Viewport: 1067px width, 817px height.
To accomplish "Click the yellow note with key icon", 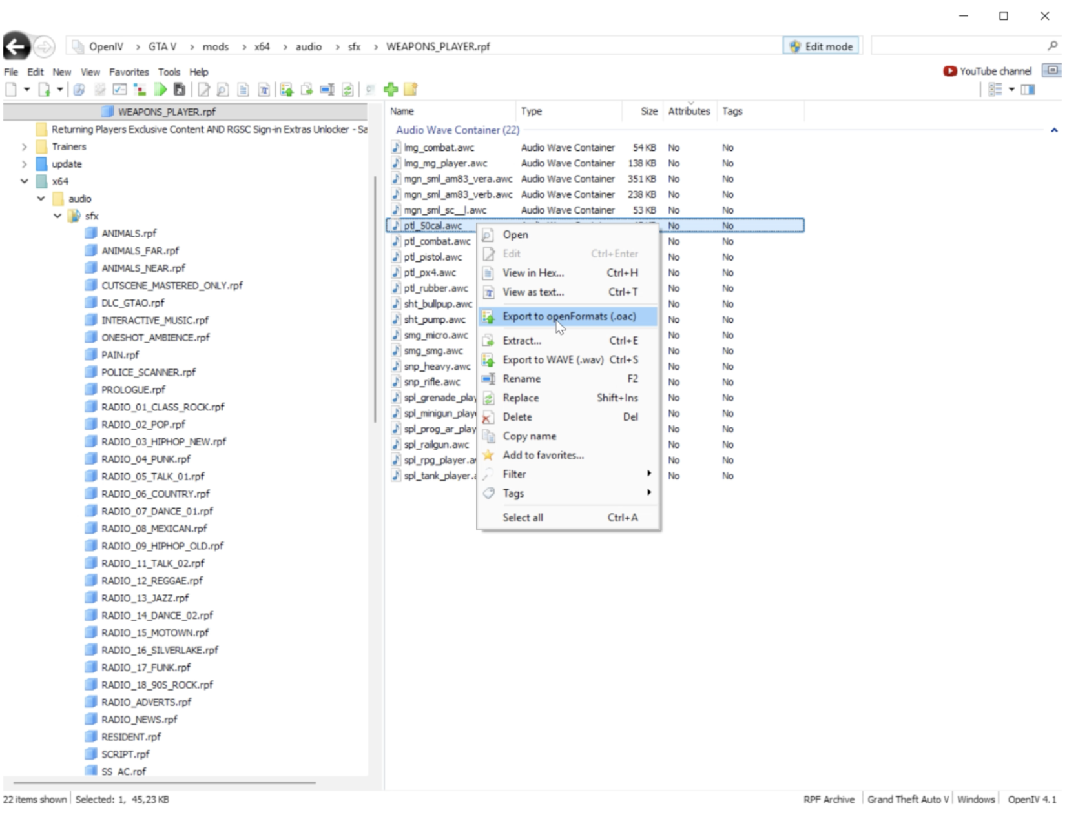I will click(411, 90).
